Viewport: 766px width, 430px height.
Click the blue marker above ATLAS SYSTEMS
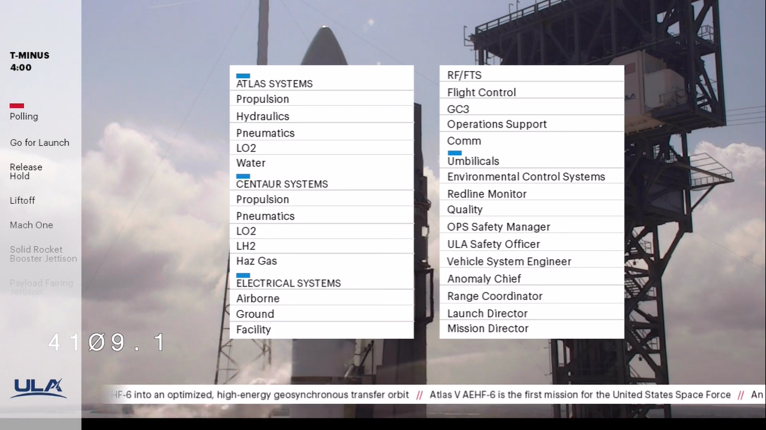243,76
